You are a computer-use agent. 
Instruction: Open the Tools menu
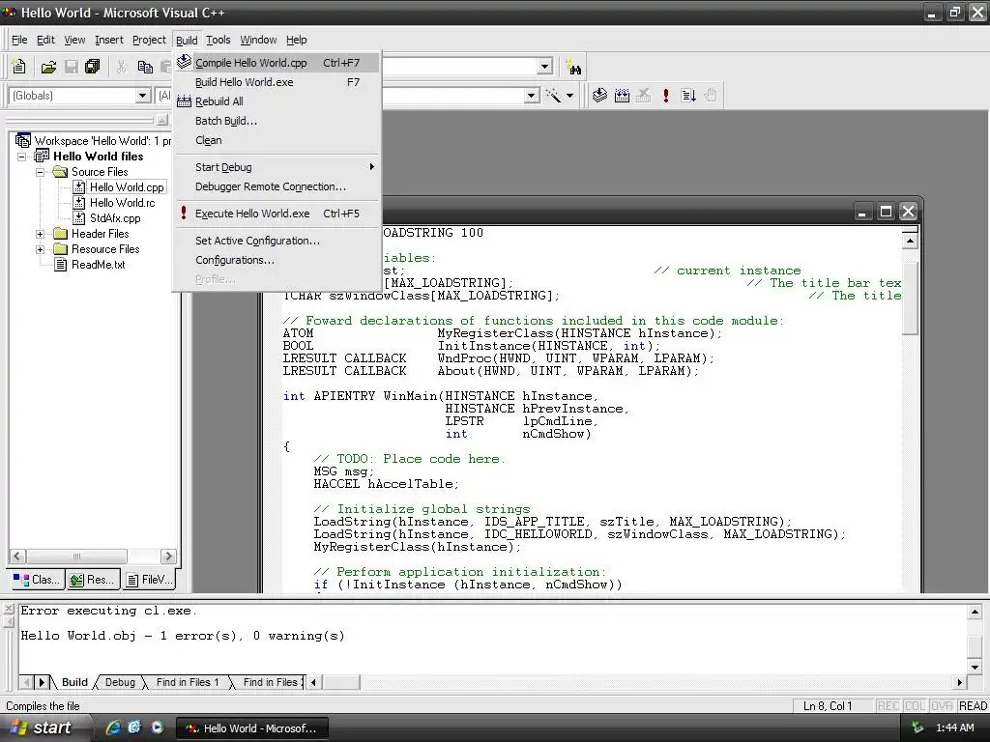[x=218, y=40]
